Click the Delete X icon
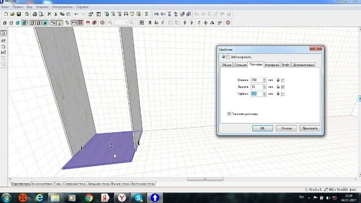Screen dimensions: 361x203 pos(49,14)
